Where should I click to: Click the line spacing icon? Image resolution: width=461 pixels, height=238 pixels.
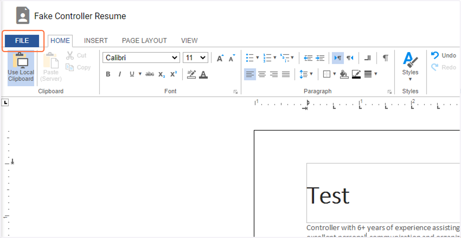303,74
